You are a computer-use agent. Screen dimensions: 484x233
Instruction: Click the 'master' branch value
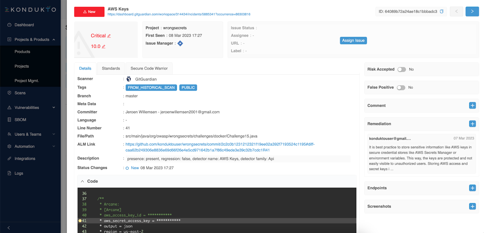132,96
